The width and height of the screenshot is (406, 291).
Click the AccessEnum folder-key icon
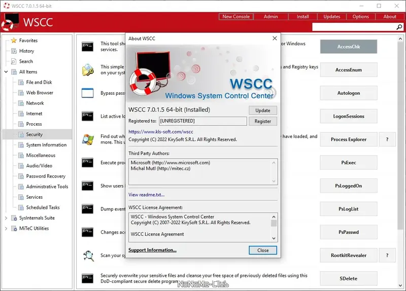87,70
